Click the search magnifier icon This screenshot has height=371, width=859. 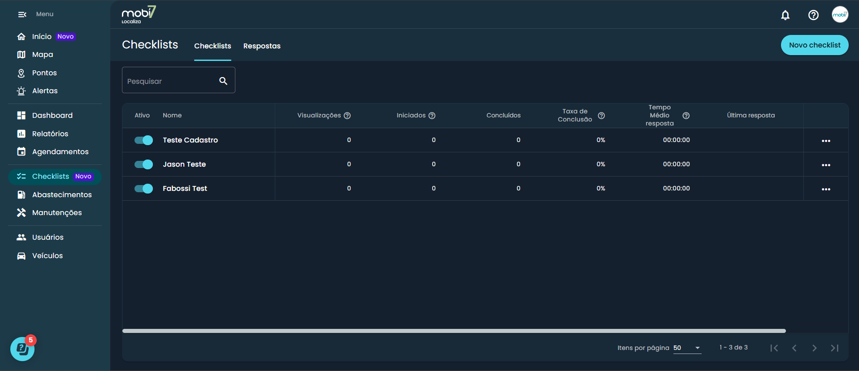pos(223,81)
